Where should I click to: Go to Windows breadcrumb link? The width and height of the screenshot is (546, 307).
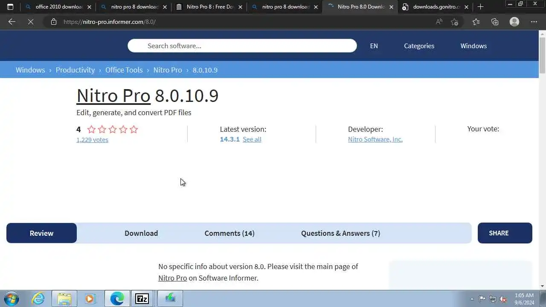point(30,70)
